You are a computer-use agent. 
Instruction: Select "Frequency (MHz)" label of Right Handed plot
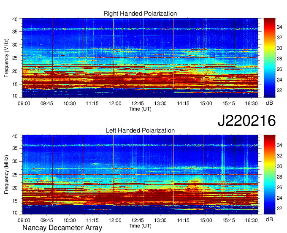[6, 58]
